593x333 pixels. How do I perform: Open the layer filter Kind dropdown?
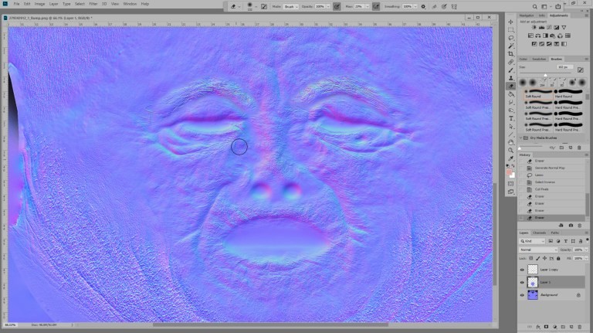pos(533,241)
